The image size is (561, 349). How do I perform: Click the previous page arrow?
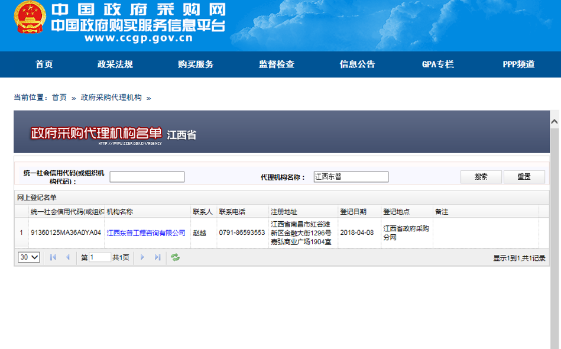click(67, 257)
